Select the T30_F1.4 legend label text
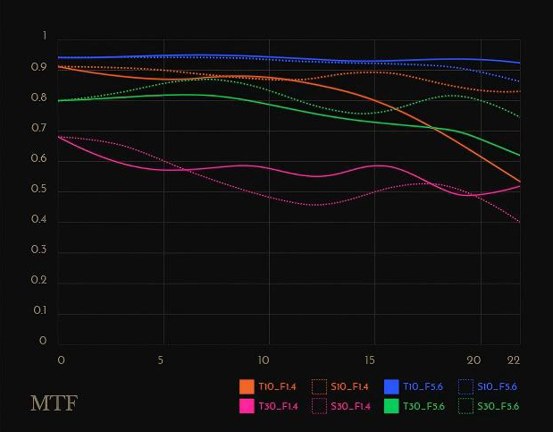This screenshot has width=553, height=432. click(x=279, y=406)
